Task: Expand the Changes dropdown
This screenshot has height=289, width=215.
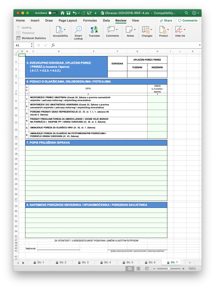Action: pos(151,29)
